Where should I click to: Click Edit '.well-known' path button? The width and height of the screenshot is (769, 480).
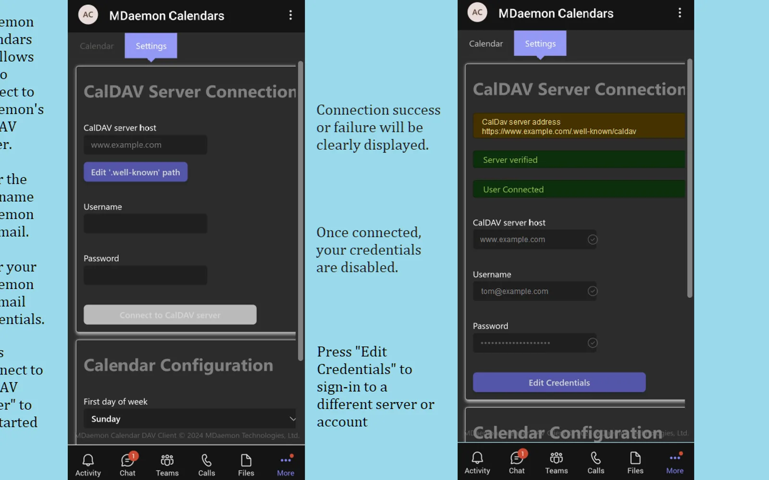tap(136, 172)
